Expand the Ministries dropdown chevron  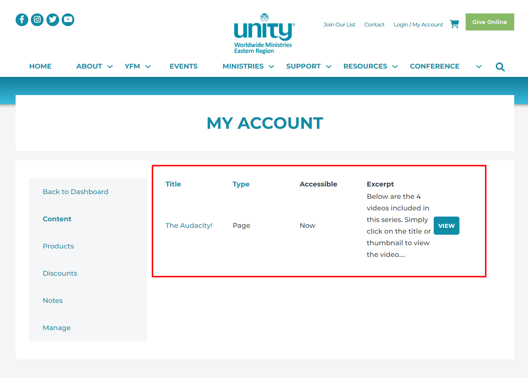(271, 67)
